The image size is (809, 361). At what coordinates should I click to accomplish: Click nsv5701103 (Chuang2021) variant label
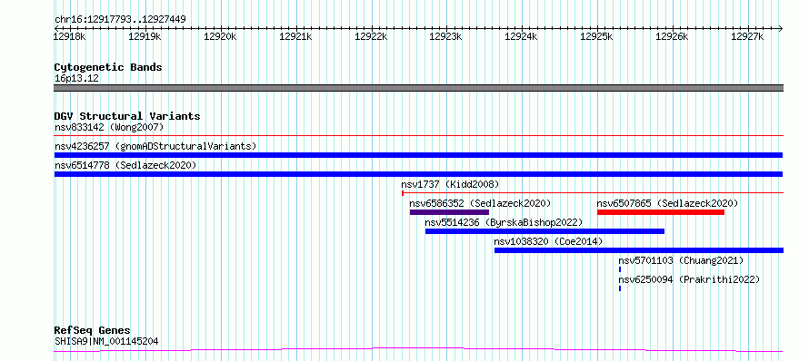coord(681,260)
